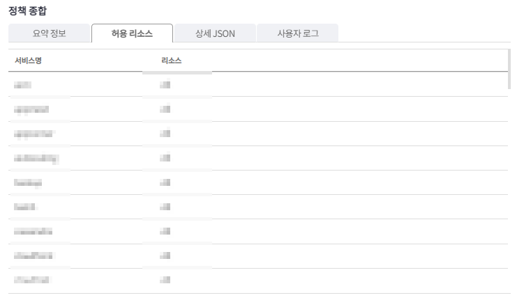
Task: Click the table's vertical scrollbar
Action: tap(509, 69)
